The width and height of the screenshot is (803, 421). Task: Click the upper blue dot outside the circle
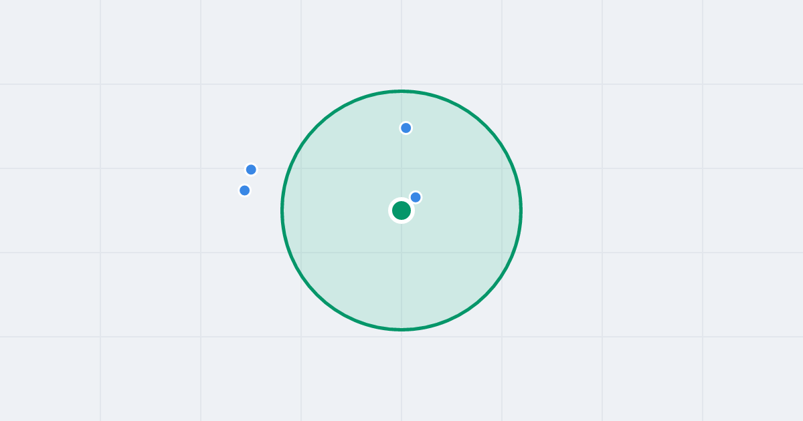coord(251,170)
